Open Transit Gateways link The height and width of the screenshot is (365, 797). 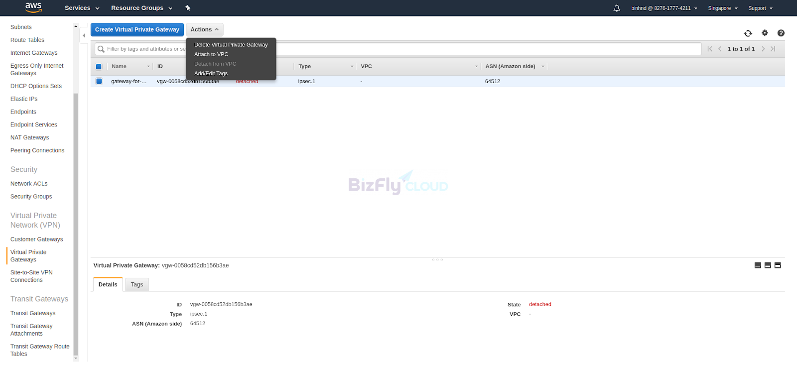point(33,313)
